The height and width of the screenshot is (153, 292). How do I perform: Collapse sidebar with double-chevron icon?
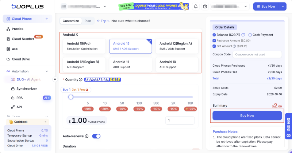[55, 79]
